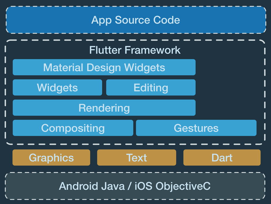The image size is (271, 204).
Task: Click the Compositing layer box
Action: pos(73,128)
